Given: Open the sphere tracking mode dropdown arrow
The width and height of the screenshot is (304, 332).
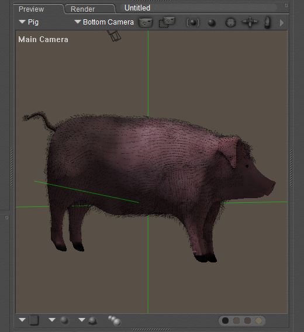Looking at the screenshot, I should tap(52, 320).
